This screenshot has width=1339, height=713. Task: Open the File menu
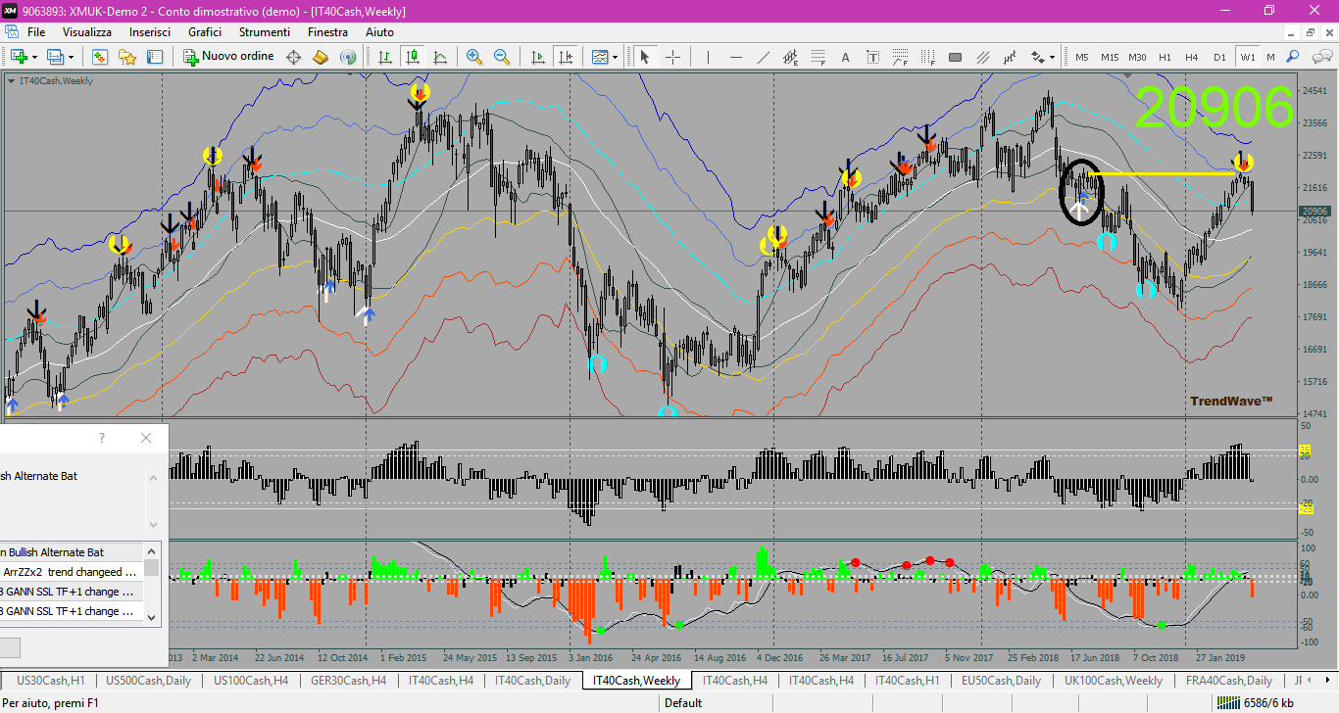coord(36,32)
